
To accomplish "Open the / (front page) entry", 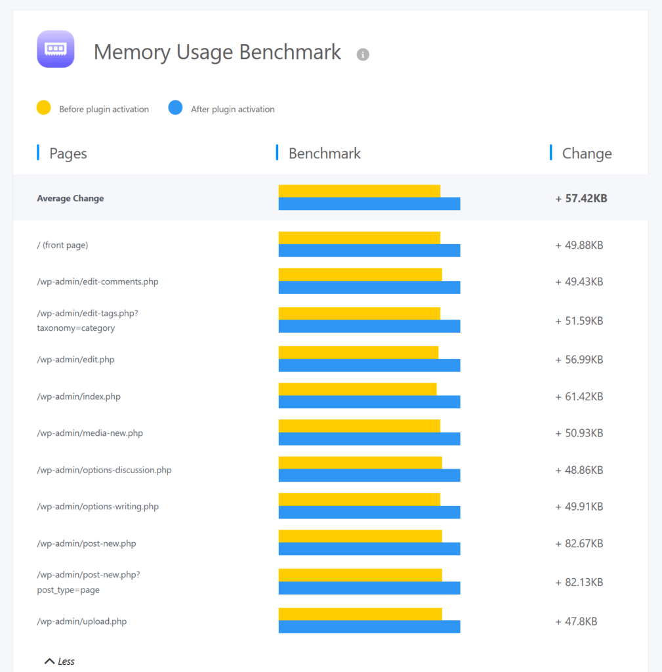I will [x=62, y=245].
